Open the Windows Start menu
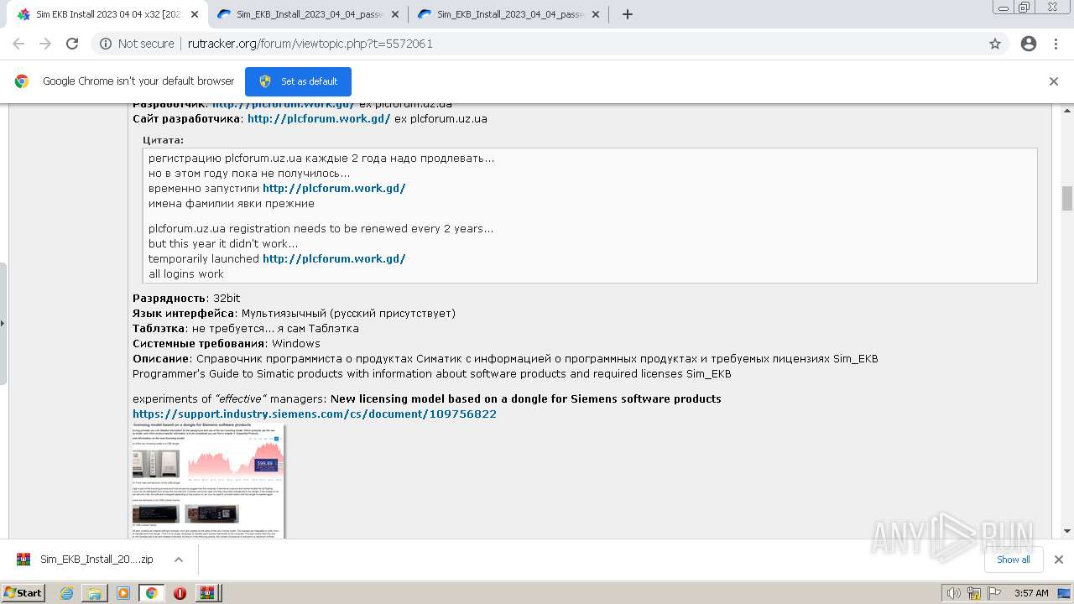Viewport: 1074px width, 604px height. click(23, 592)
